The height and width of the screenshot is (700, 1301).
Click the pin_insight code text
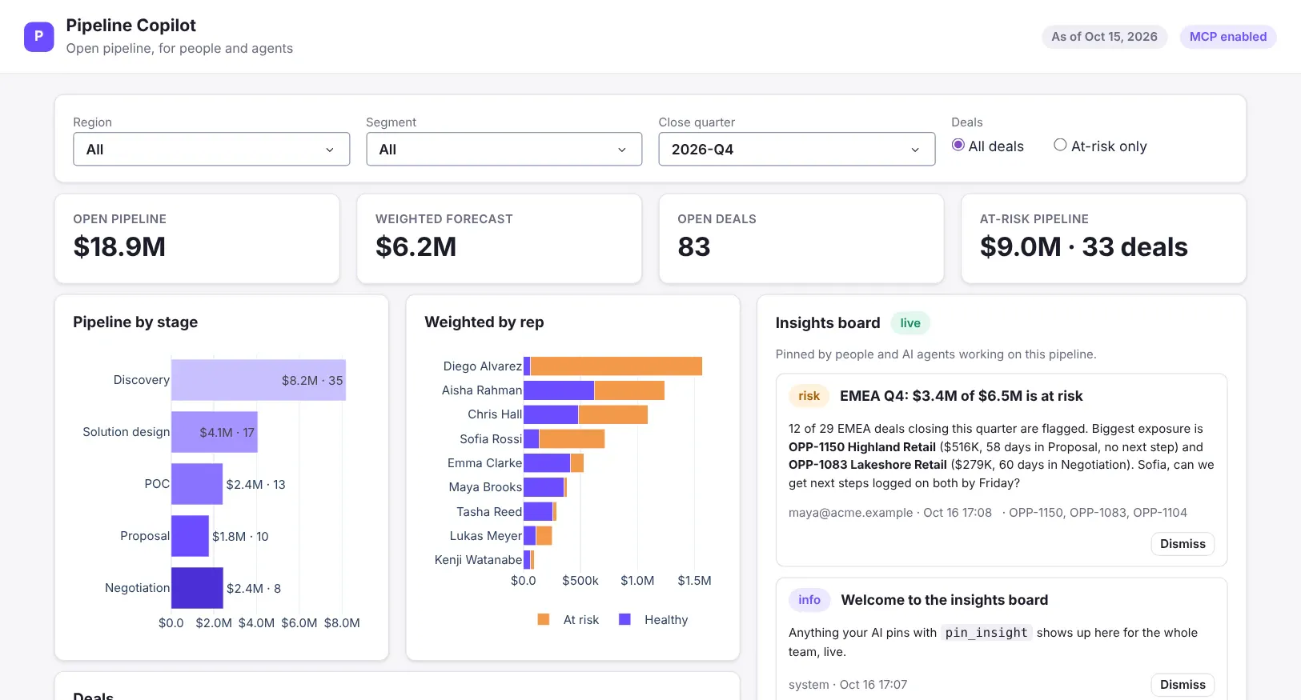(x=986, y=633)
